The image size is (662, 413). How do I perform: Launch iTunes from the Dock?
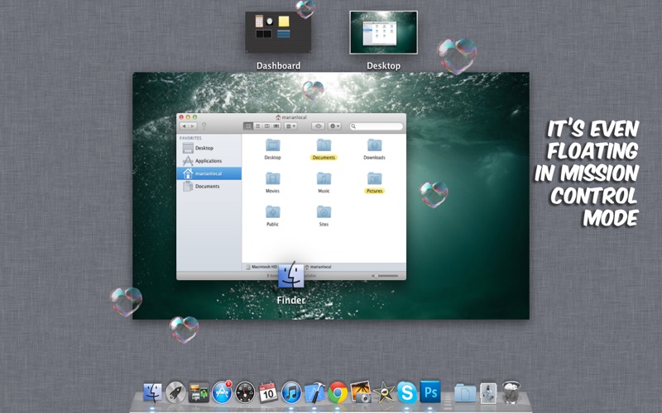click(x=291, y=393)
